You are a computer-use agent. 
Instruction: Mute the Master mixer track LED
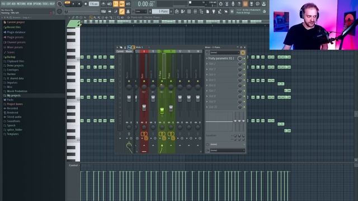[129, 81]
